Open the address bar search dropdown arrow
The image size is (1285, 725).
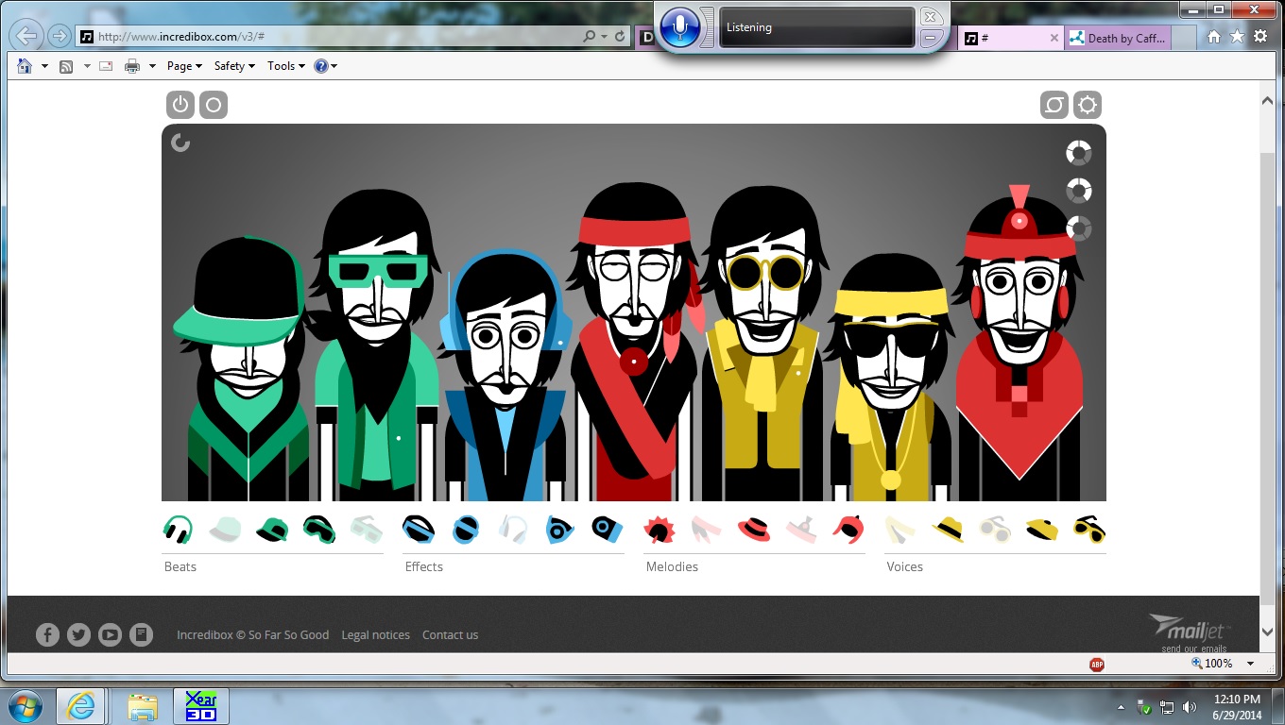605,37
